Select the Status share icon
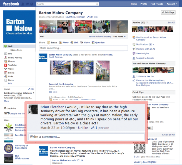 pyautogui.click(x=49, y=42)
